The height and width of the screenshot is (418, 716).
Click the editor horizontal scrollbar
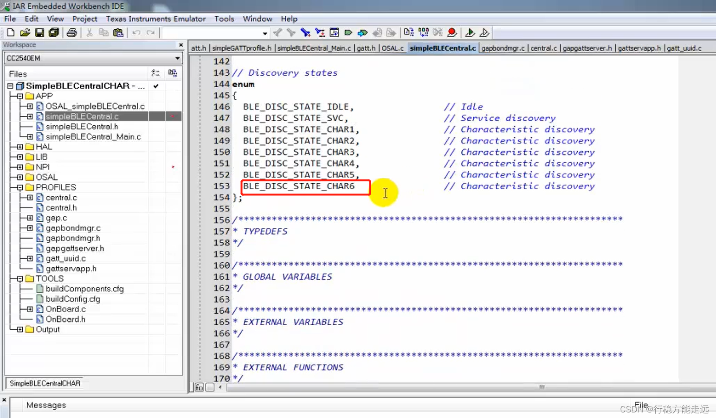[x=471, y=387]
